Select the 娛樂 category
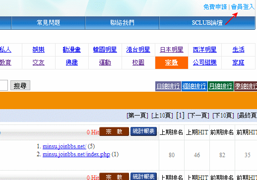 pyautogui.click(x=39, y=50)
